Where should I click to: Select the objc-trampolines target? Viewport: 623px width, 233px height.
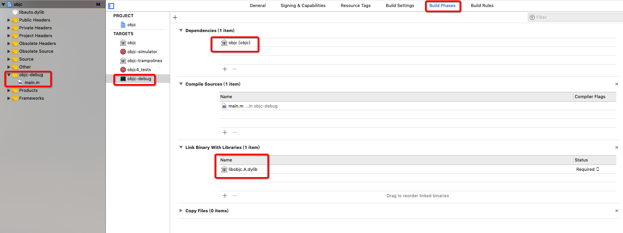144,61
